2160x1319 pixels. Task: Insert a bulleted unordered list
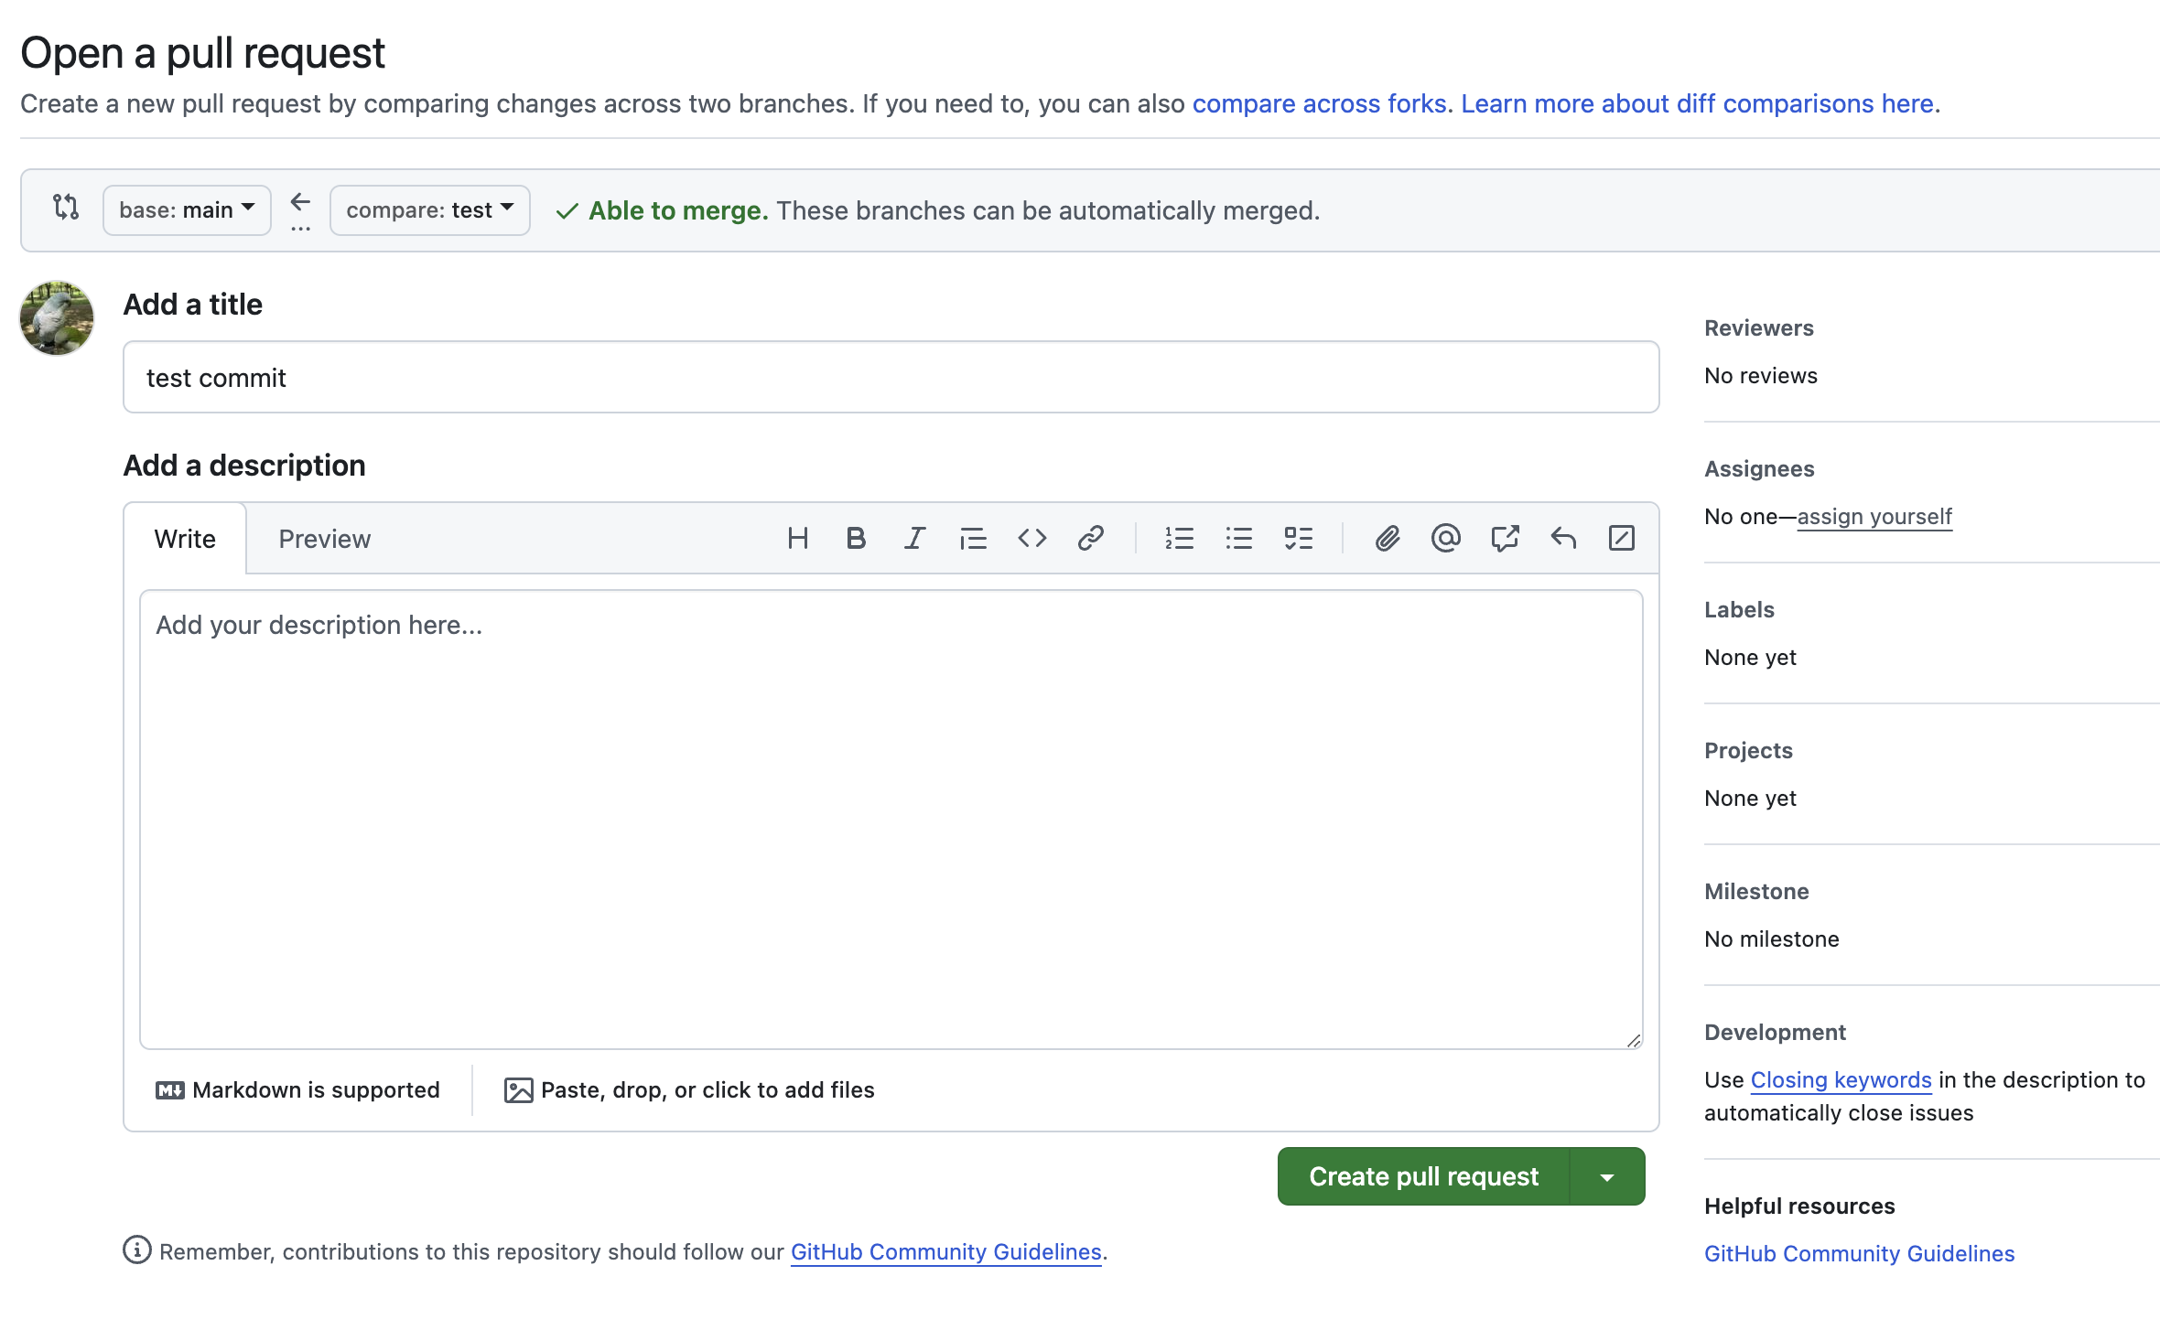(x=1238, y=538)
